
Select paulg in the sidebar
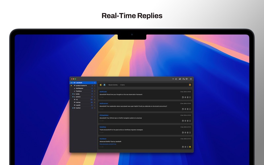[x=83, y=94]
